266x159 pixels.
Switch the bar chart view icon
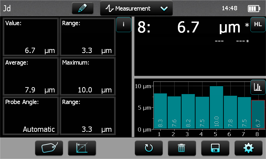tap(258, 87)
